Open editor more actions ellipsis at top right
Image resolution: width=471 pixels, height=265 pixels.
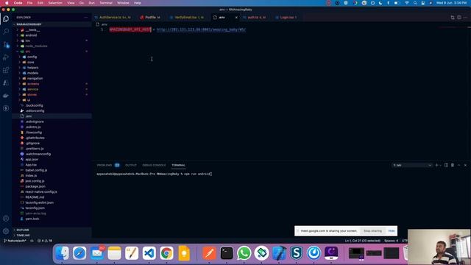[465, 18]
